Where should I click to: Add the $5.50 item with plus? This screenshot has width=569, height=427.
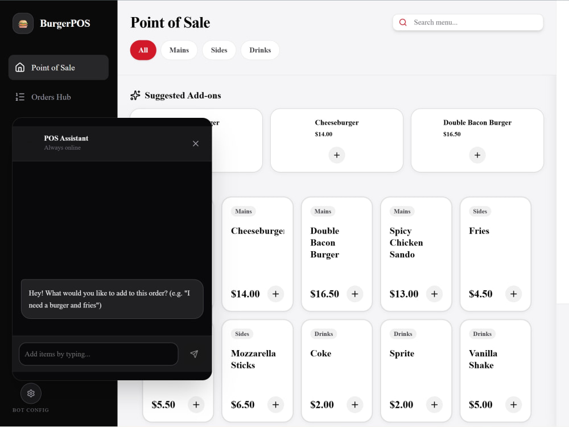tap(196, 404)
